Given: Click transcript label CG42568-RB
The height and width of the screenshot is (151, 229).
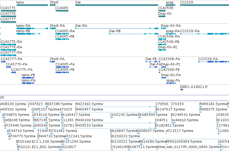Looking at the screenshot, I should pyautogui.click(x=168, y=42).
